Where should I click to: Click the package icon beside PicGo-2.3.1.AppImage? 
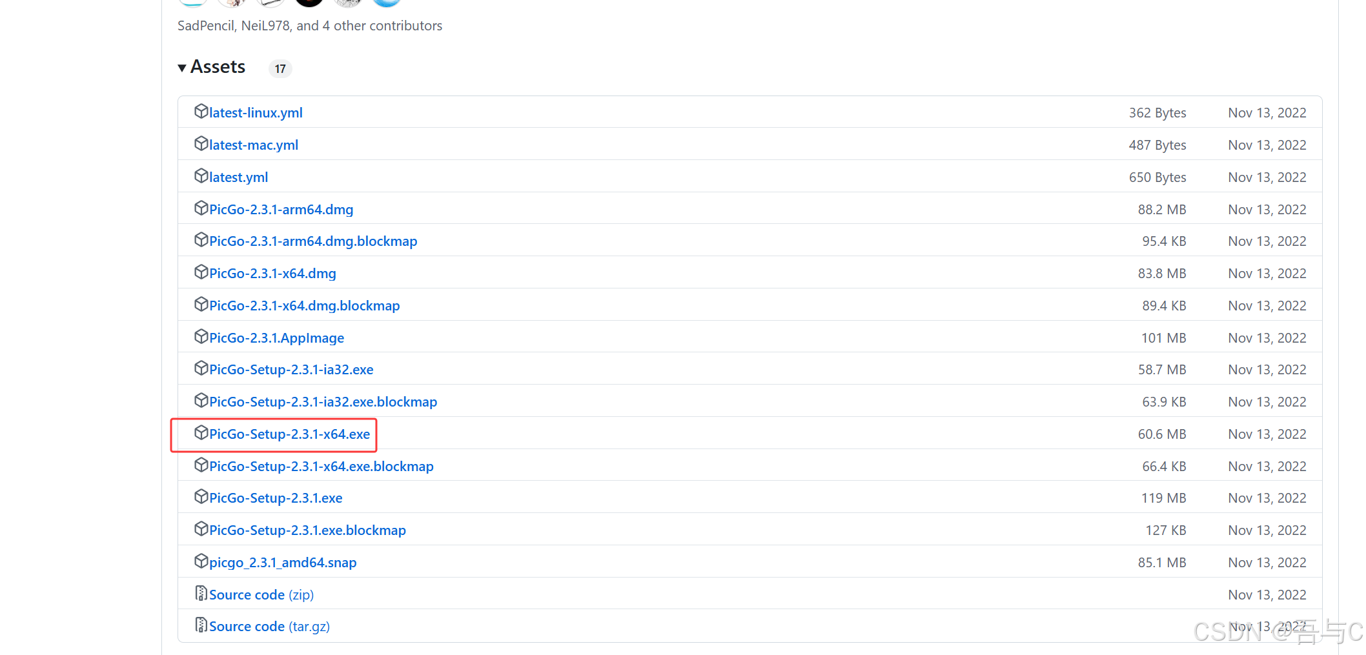201,337
